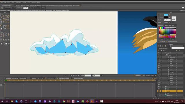This screenshot has height=104, width=185.
Task: Click the stroke Width input field
Action: point(167,20)
